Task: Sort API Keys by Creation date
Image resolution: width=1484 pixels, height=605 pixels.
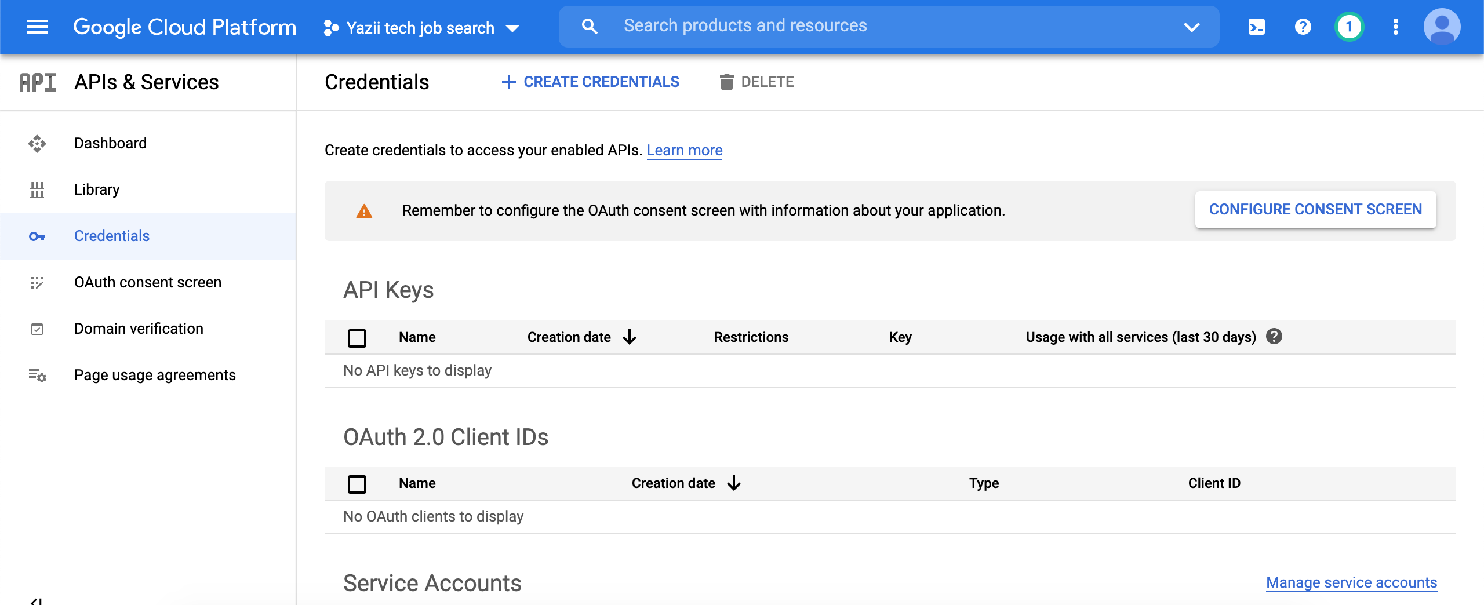Action: coord(582,337)
